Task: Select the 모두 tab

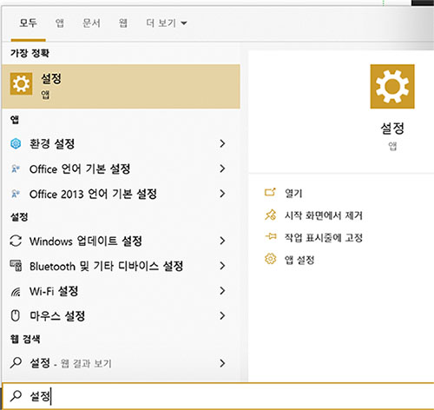Action: (28, 23)
